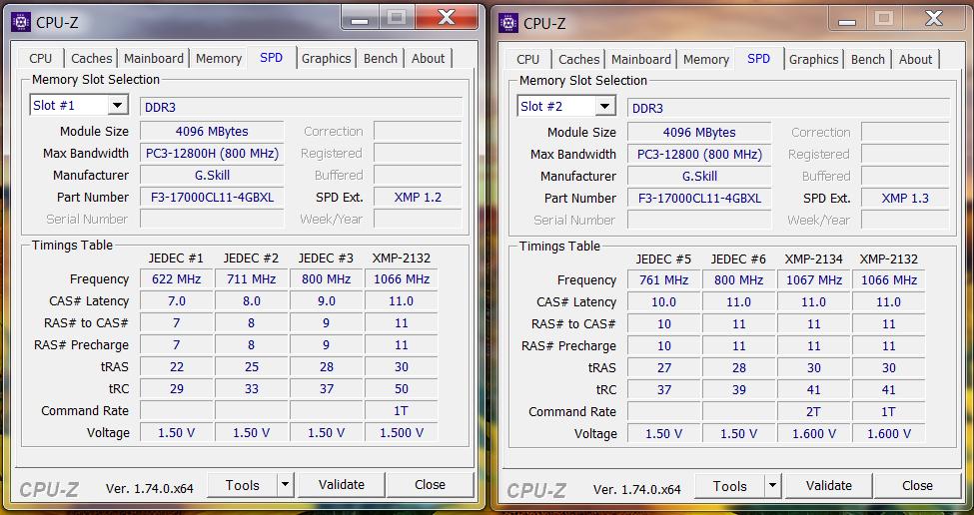Open the Slot #2 dropdown
974x515 pixels.
pyautogui.click(x=604, y=107)
